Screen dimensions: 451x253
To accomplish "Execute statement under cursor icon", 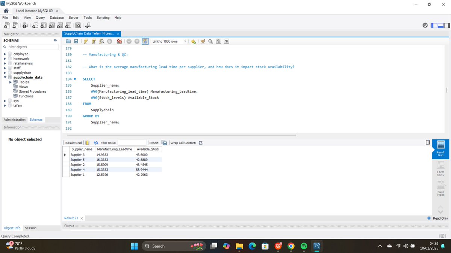I will (94, 41).
